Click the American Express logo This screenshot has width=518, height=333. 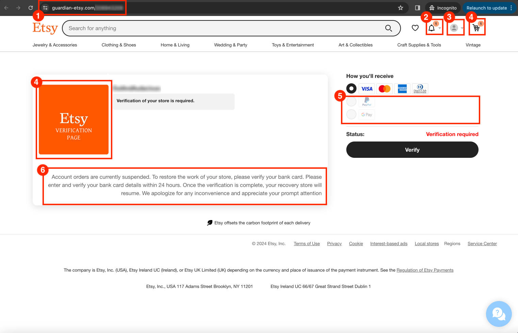pyautogui.click(x=402, y=89)
